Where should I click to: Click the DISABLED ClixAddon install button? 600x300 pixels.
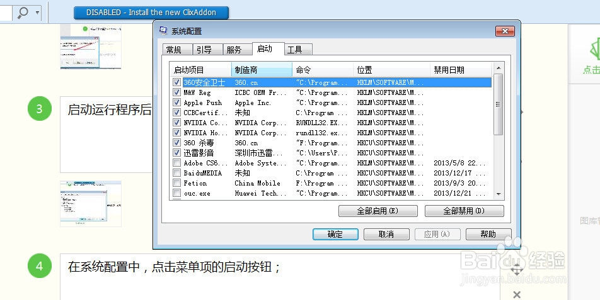click(x=151, y=13)
